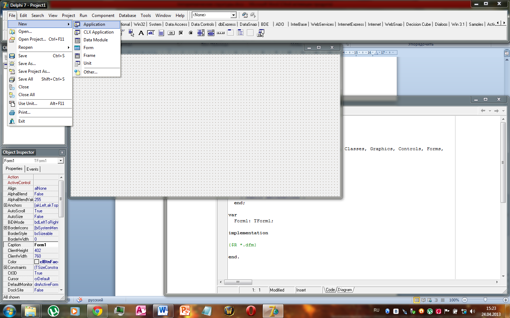Toggle Word Full Screen Reading view button

click(x=423, y=300)
